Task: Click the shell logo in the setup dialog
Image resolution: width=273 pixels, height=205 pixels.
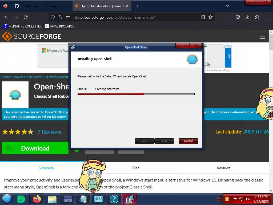Action: click(192, 59)
